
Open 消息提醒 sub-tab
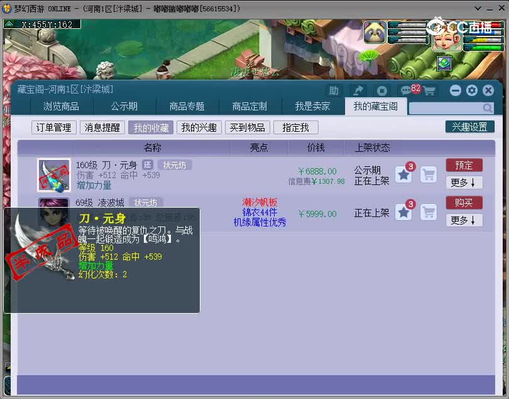coord(102,127)
